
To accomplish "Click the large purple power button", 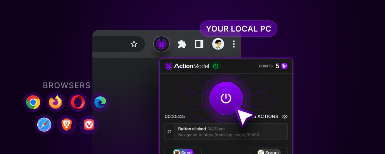I will pyautogui.click(x=226, y=98).
